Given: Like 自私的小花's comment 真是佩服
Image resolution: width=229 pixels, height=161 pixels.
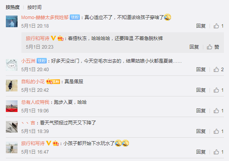Looking at the screenshot, I should [x=218, y=90].
